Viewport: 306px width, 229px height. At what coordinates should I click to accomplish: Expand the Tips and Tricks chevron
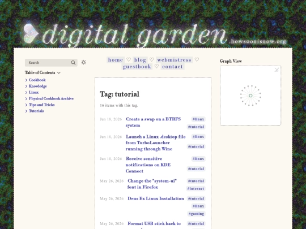pyautogui.click(x=26, y=105)
